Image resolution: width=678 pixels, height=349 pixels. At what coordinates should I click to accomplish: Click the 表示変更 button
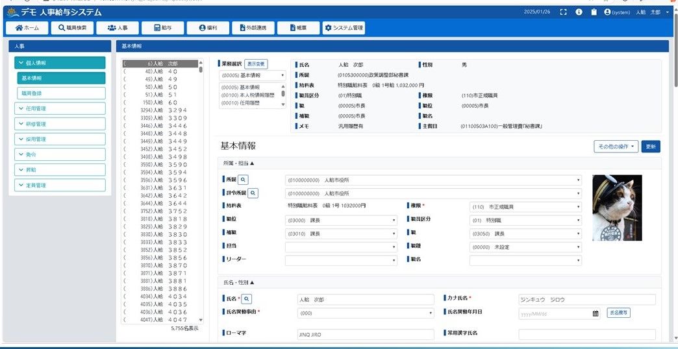pyautogui.click(x=256, y=64)
